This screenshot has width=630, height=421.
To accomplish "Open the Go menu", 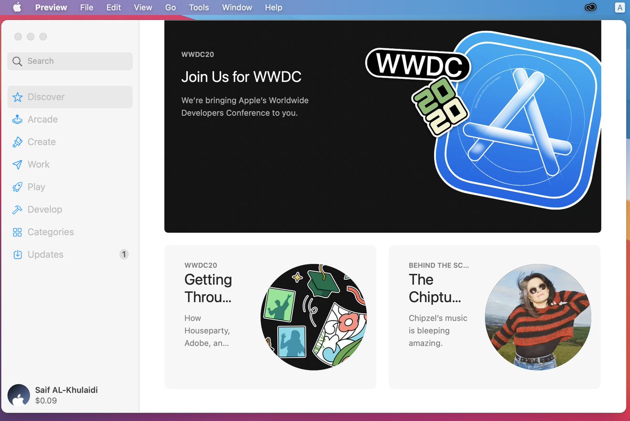I will [x=171, y=7].
